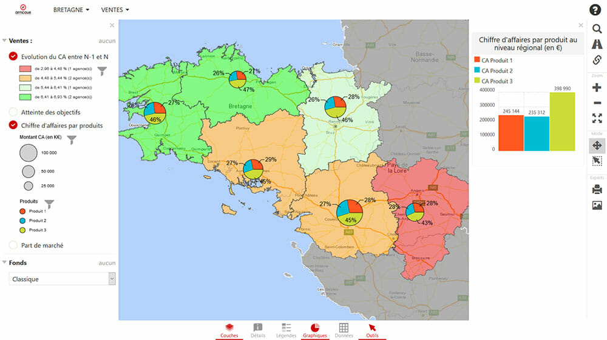The height and width of the screenshot is (340, 607).
Task: Zoom in with the plus icon
Action: (597, 88)
